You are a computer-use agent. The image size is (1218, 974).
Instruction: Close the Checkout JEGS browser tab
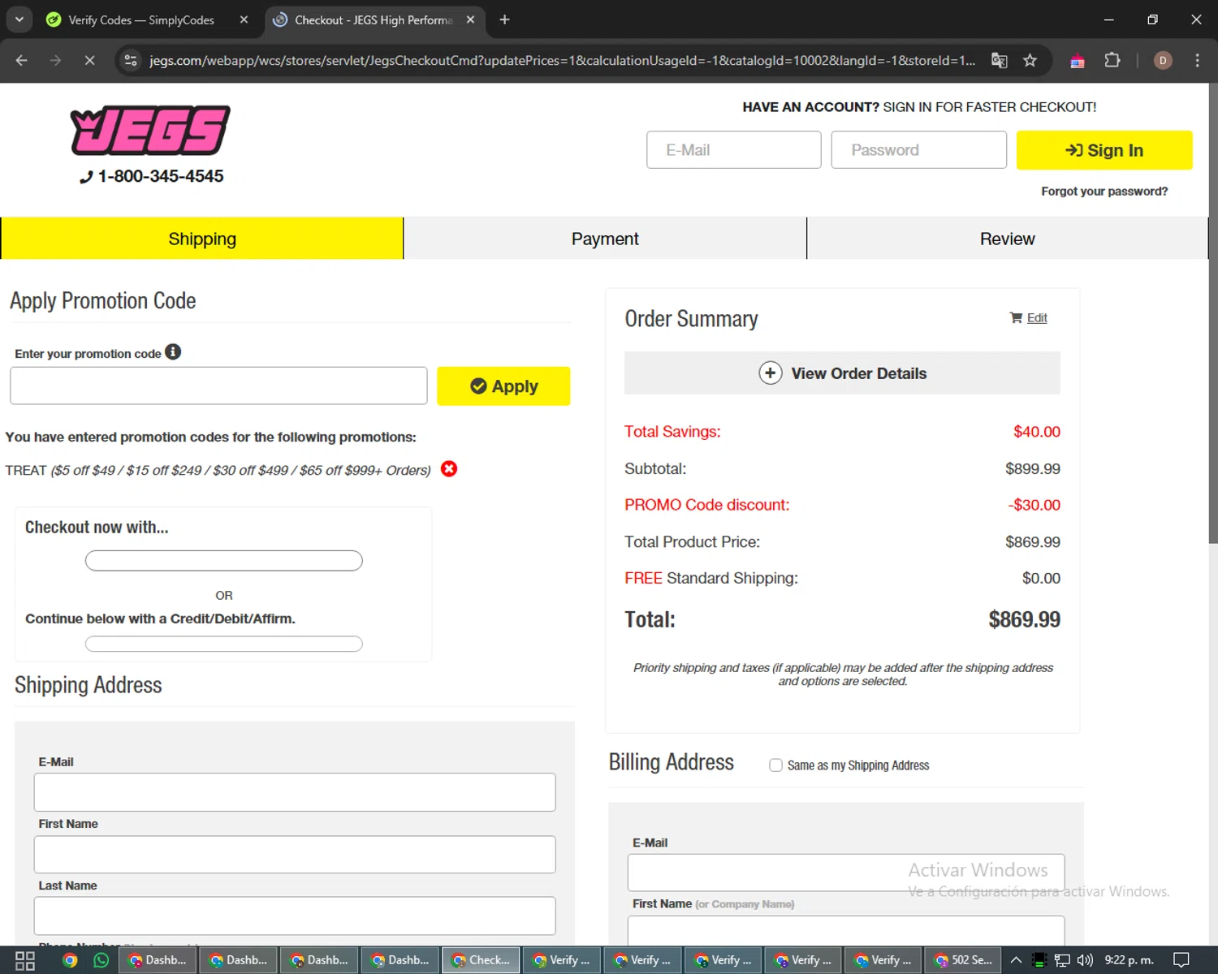tap(470, 19)
